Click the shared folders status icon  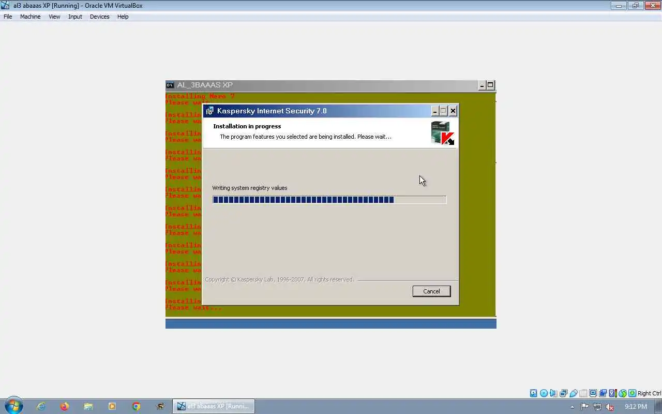point(583,393)
